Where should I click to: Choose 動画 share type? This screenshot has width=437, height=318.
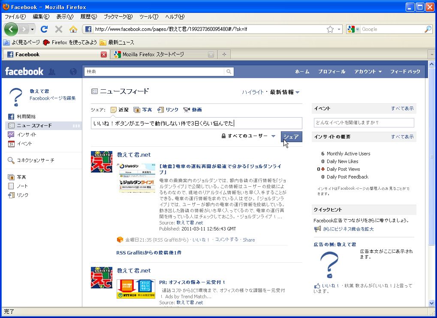(193, 110)
